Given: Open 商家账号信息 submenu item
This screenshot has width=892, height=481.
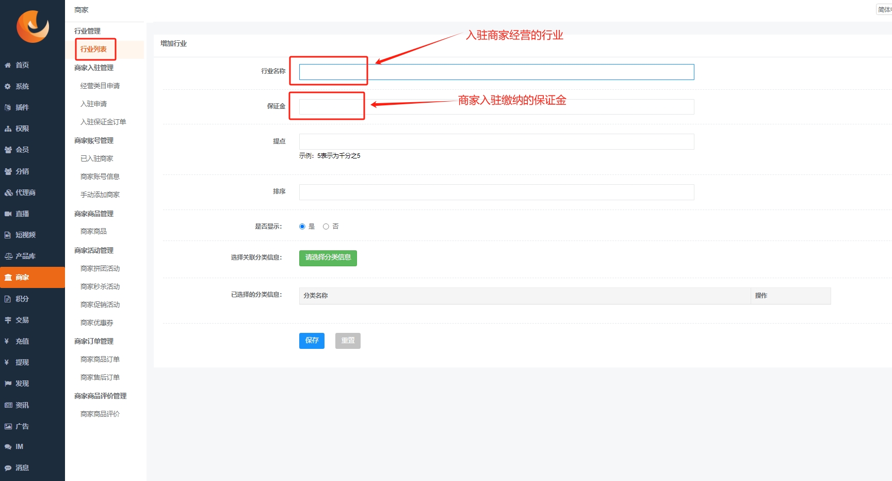Looking at the screenshot, I should [x=100, y=177].
